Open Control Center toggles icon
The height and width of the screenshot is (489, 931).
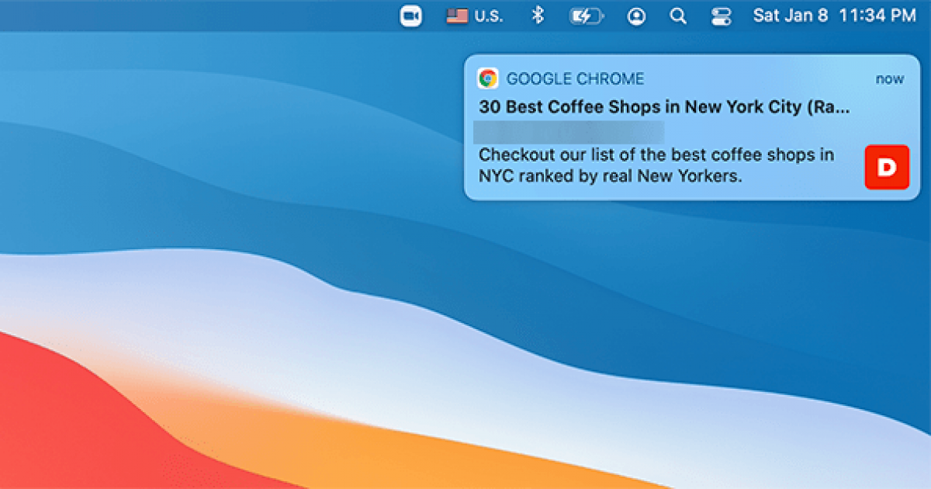pos(721,16)
